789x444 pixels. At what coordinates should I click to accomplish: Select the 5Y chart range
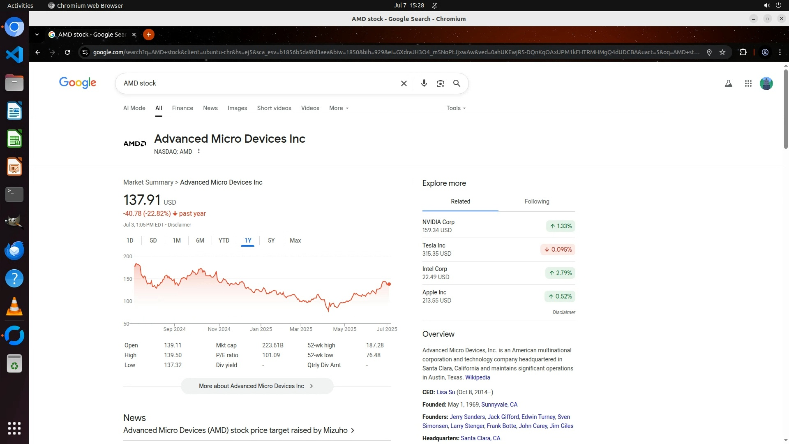(271, 240)
